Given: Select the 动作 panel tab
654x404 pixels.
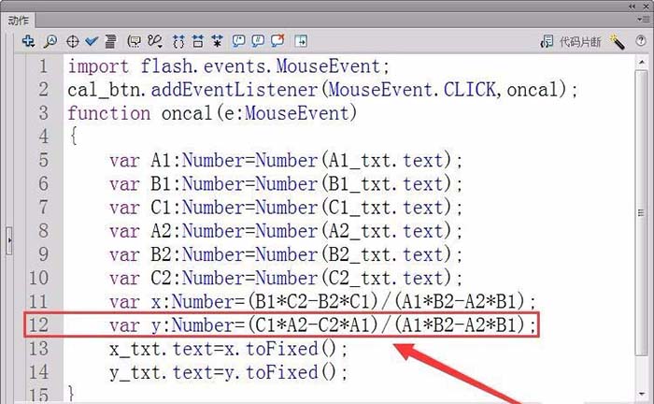Looking at the screenshot, I should click(x=19, y=21).
